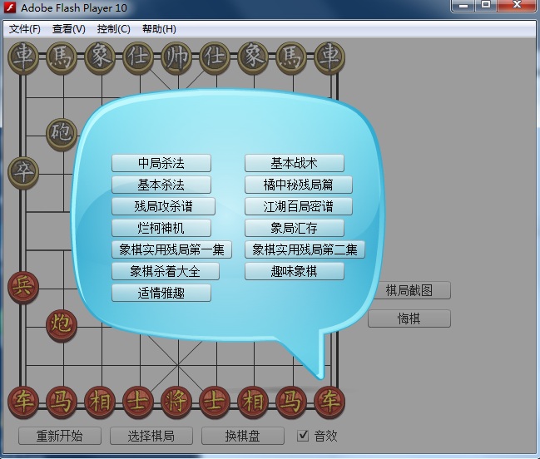
Task: Open the 橘中秘残局篇 collection
Action: click(x=298, y=185)
